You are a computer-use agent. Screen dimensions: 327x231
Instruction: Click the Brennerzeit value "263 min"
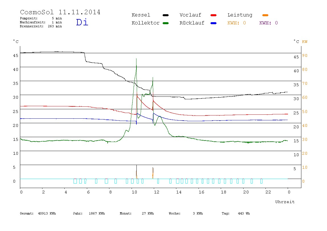[55, 26]
